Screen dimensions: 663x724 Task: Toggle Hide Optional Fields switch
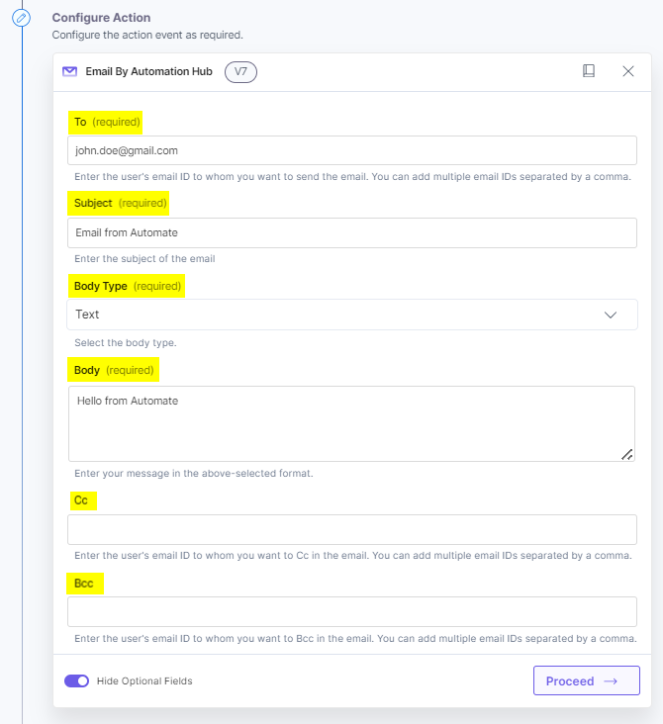pos(76,680)
